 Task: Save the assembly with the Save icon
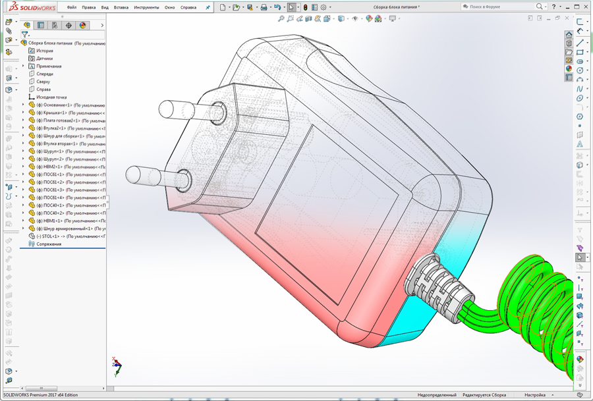click(249, 7)
